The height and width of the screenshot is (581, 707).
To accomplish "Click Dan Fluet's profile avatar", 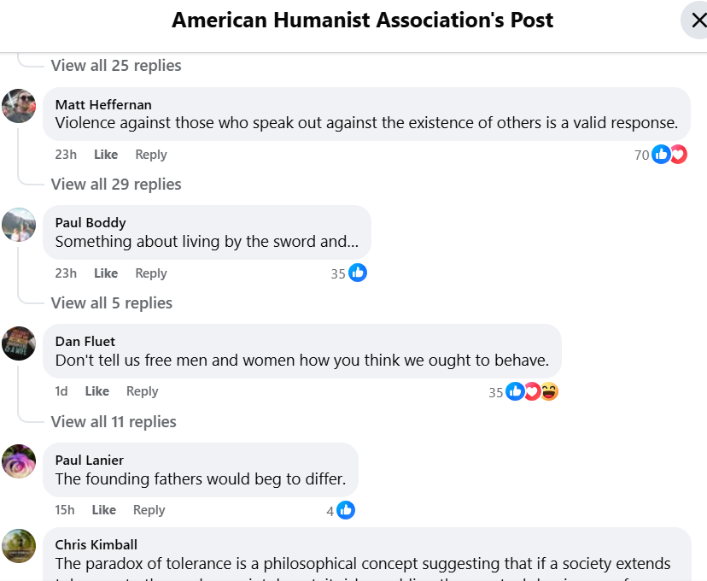I will pyautogui.click(x=19, y=343).
